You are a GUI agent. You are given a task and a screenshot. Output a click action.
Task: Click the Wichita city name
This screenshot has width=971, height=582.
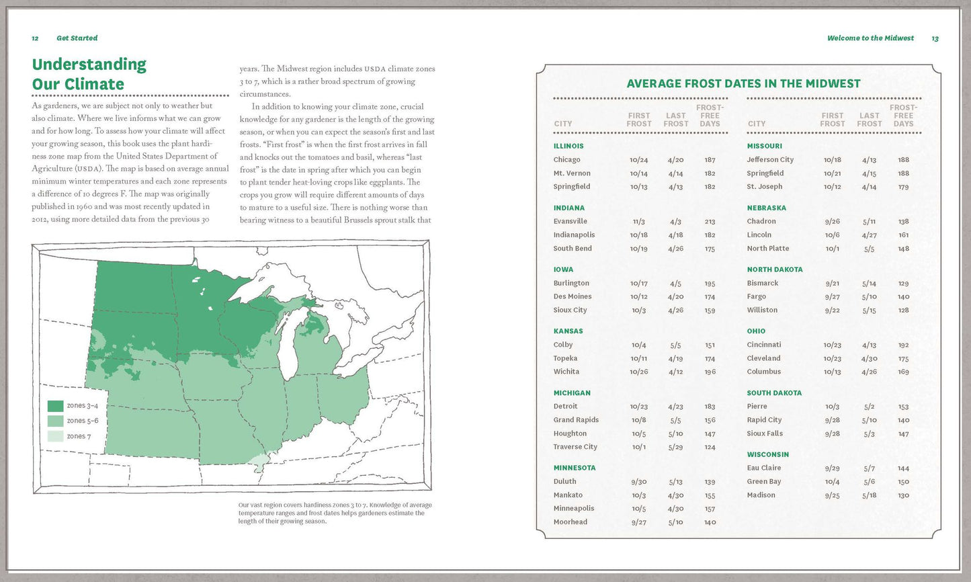coord(566,372)
